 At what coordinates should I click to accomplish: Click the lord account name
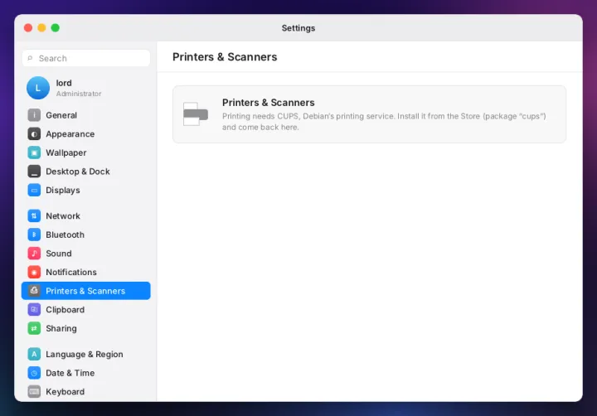click(64, 83)
